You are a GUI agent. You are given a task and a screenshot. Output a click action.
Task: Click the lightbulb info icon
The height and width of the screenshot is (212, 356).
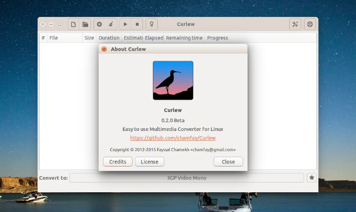point(152,24)
